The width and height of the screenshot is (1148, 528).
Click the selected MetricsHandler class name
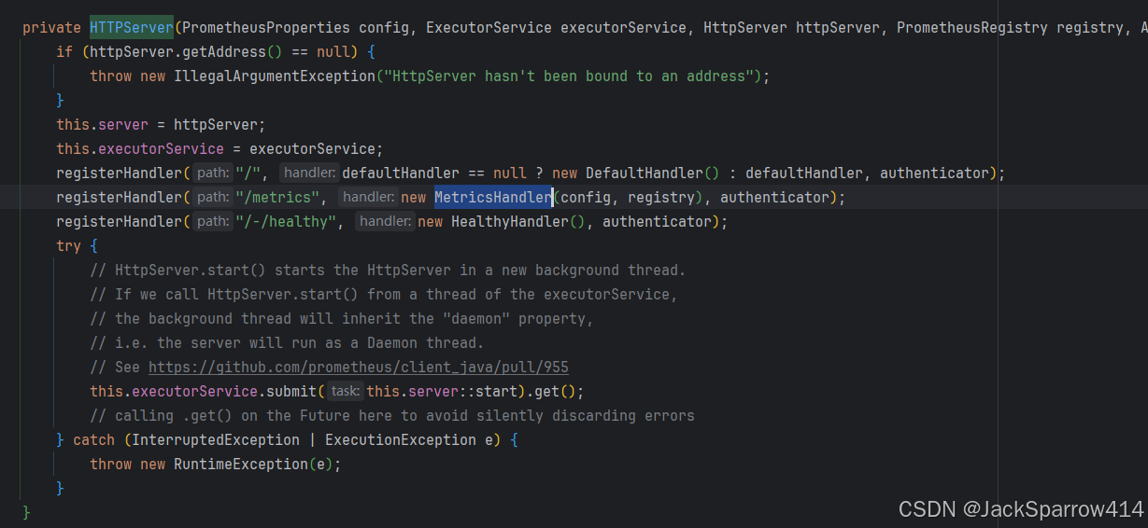[493, 198]
